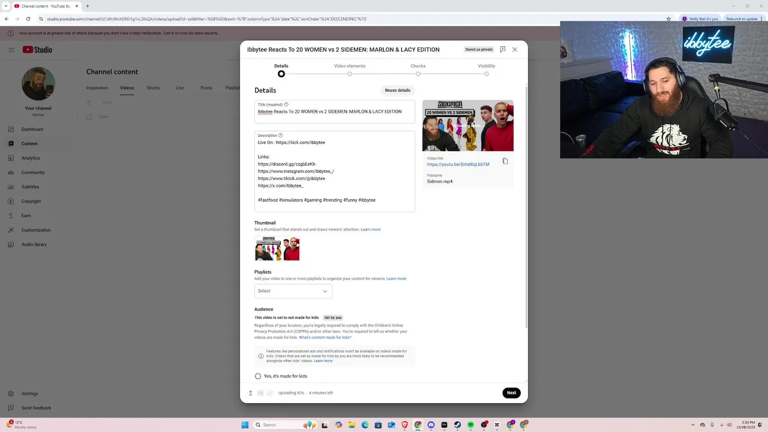Click the browser address bar URL
This screenshot has height=432, width=768.
click(206, 19)
